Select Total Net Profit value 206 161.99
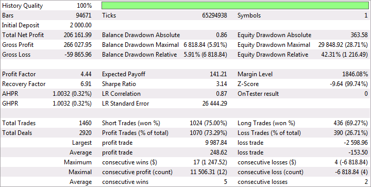Image resolution: width=371 pixels, height=187 pixels. (x=78, y=35)
